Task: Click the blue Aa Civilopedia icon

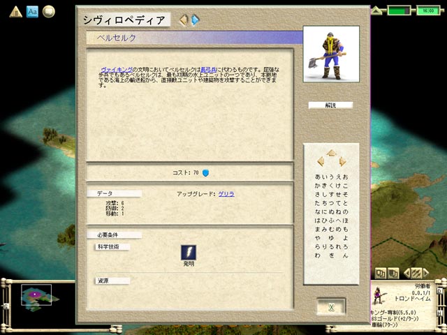Action: tap(32, 11)
